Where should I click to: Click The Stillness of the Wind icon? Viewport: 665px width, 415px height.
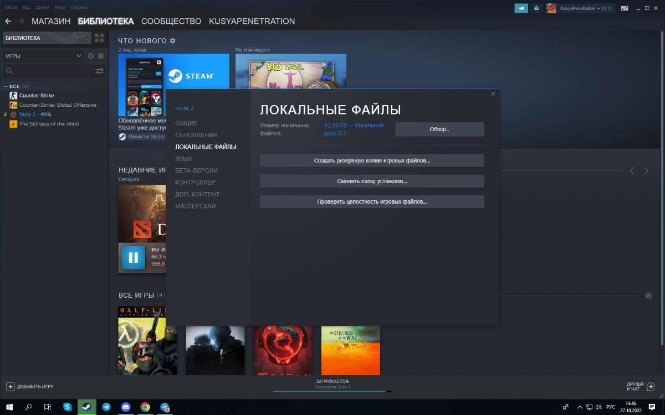click(x=13, y=124)
